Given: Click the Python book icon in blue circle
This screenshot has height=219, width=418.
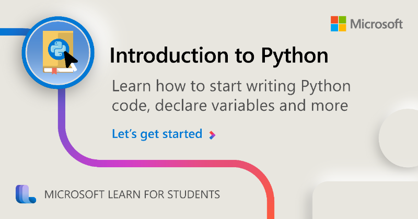Looking at the screenshot, I should pyautogui.click(x=58, y=52).
